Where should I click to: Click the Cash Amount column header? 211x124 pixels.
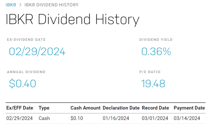click(85, 108)
